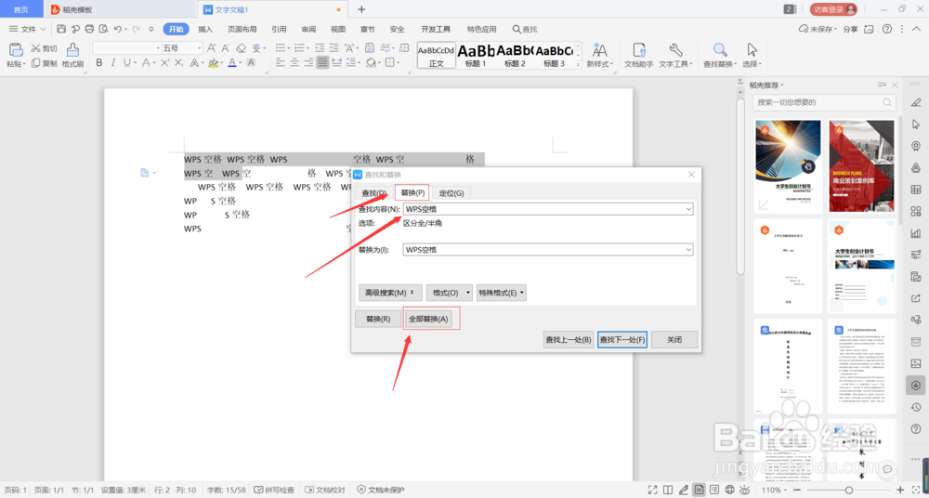
Task: Switch to web layout globe icon
Action: (730, 490)
